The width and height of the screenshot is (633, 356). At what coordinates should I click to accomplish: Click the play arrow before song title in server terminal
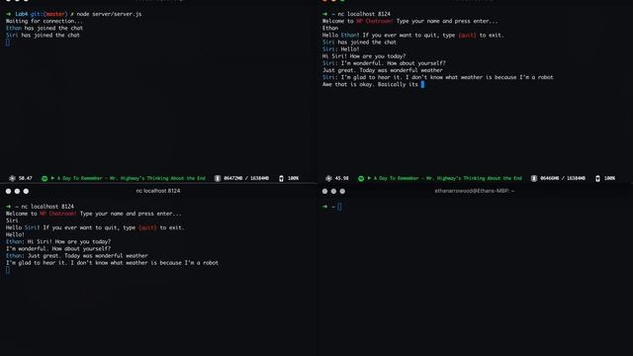(x=52, y=178)
